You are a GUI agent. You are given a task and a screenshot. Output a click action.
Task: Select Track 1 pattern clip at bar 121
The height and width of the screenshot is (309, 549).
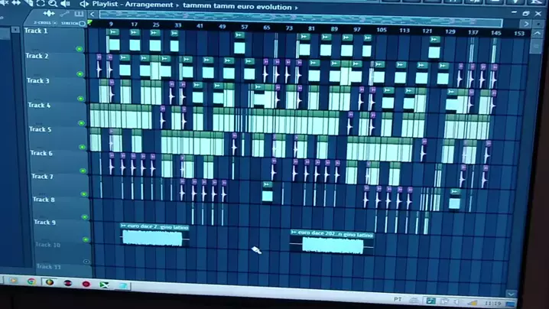tap(434, 47)
